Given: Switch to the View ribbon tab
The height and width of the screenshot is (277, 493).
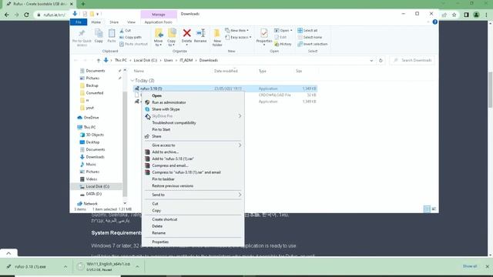Looking at the screenshot, I should 131,22.
